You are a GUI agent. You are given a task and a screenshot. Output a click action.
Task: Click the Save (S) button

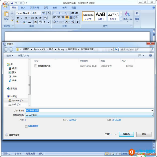click(x=126, y=134)
